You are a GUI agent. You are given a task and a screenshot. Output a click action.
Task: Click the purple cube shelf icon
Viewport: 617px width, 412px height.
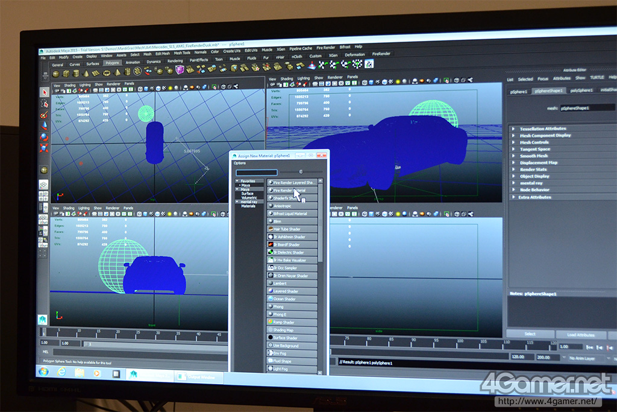180,70
